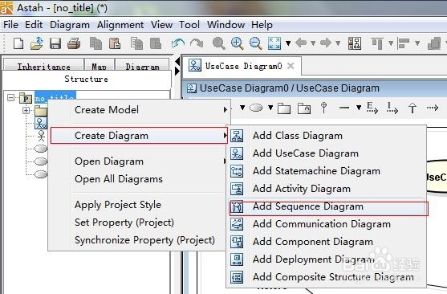Switch to the Map tab

pyautogui.click(x=100, y=65)
